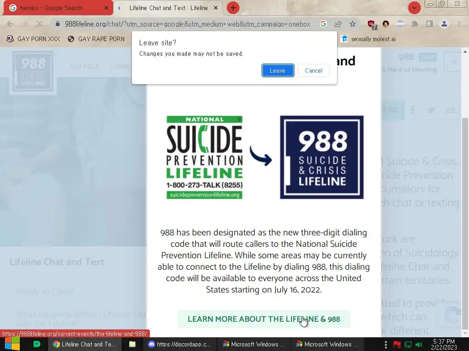Toggle the browser side panel icon
The width and height of the screenshot is (469, 351).
click(x=430, y=24)
